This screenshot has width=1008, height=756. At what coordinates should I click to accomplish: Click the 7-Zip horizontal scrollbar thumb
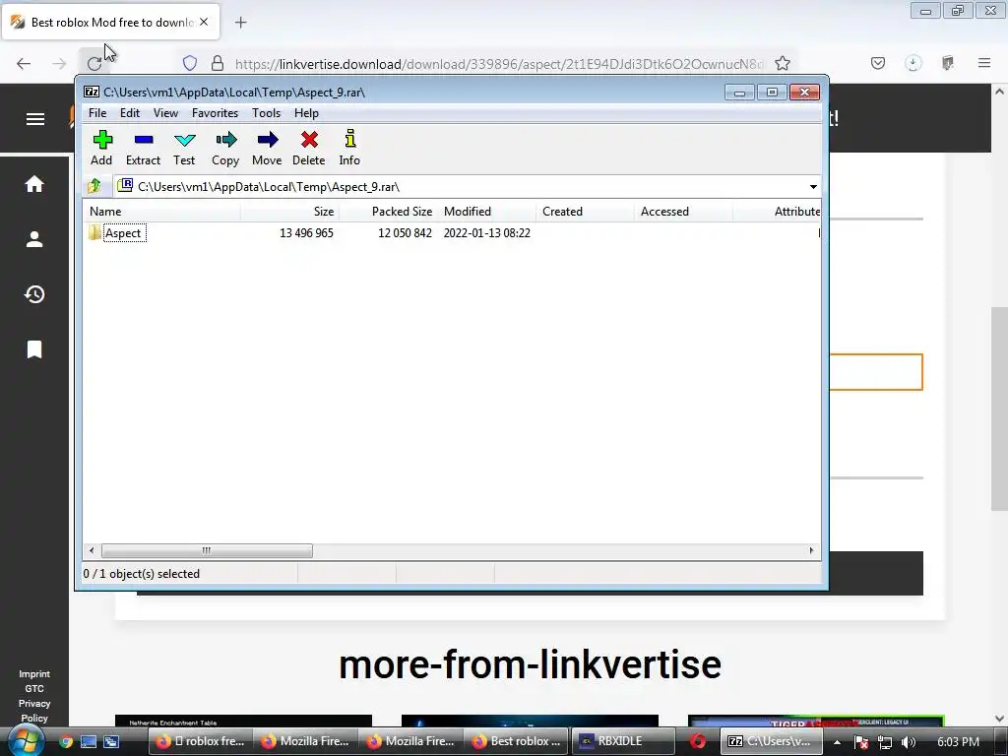(207, 551)
